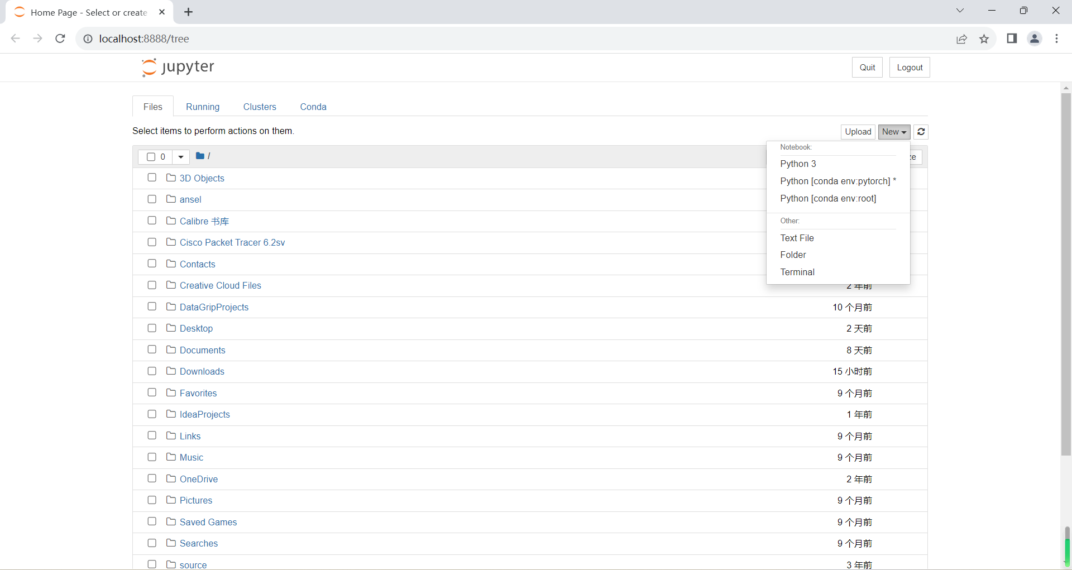Bookmark this page with the star icon
This screenshot has height=570, width=1072.
[x=984, y=39]
